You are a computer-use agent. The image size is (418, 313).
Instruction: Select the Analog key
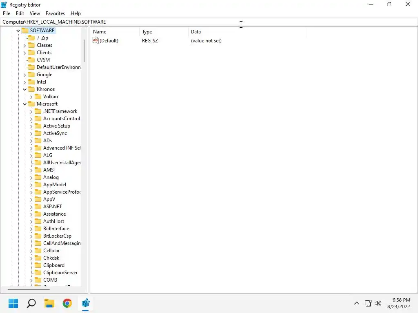[51, 177]
